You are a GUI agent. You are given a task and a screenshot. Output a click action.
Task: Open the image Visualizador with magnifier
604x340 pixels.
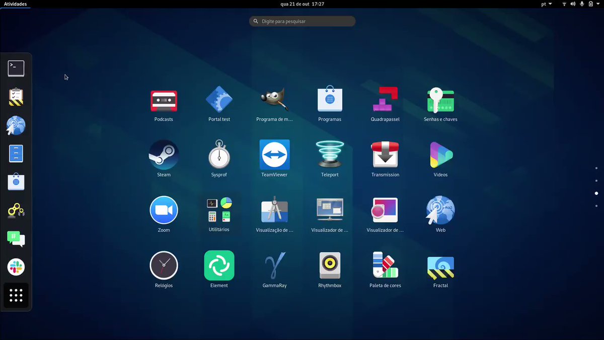(385, 215)
